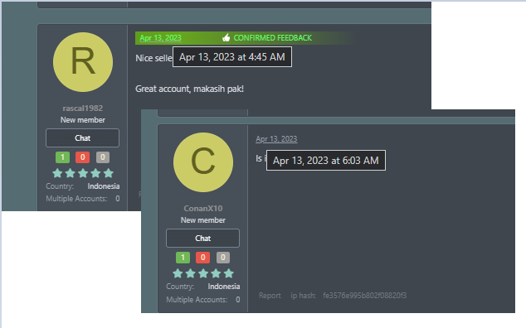The image size is (526, 328).
Task: Click rascal1982's five-star rating
Action: [83, 173]
